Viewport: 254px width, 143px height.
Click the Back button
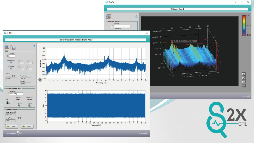12,126
